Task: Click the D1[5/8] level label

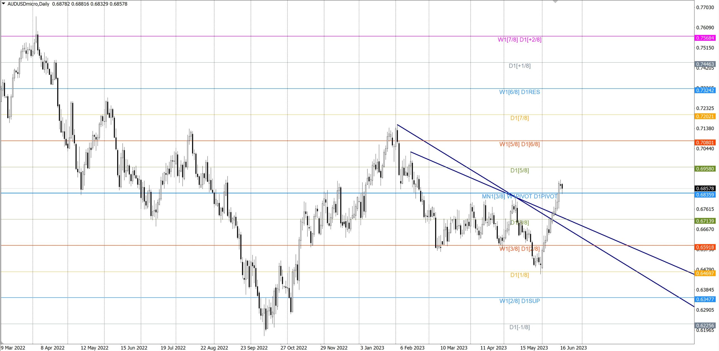Action: 519,170
